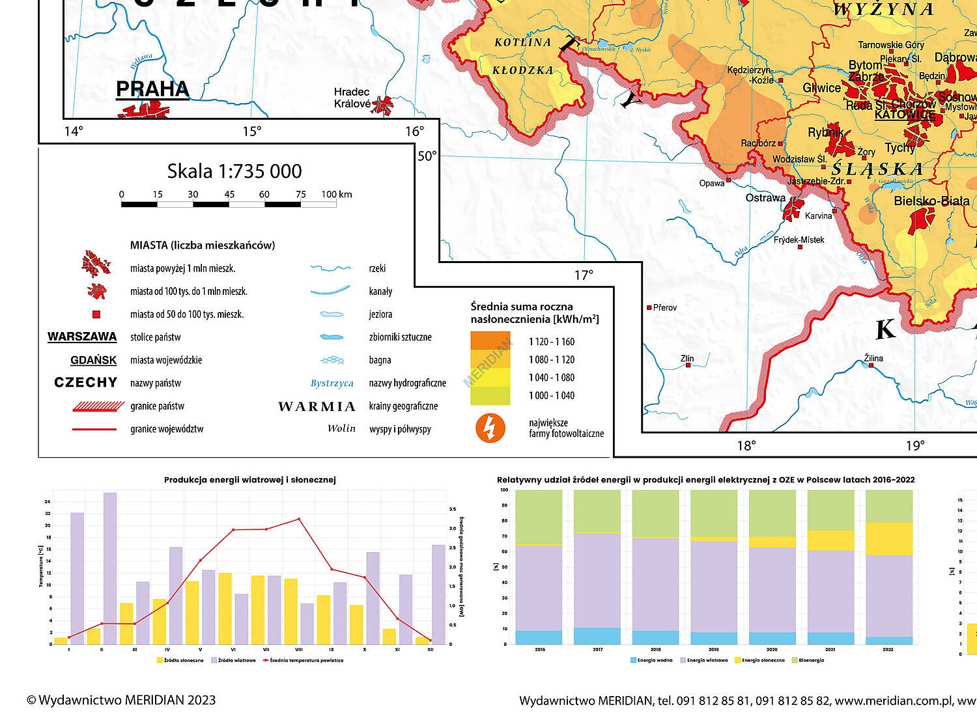The height and width of the screenshot is (726, 977).
Task: Click the PRAHA capital label
Action: 152,89
